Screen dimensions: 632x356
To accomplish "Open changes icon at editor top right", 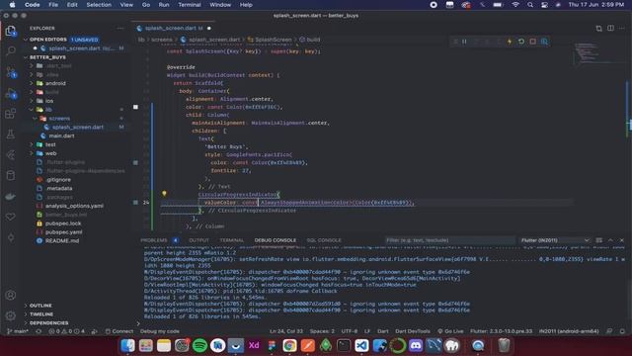I will (x=599, y=29).
